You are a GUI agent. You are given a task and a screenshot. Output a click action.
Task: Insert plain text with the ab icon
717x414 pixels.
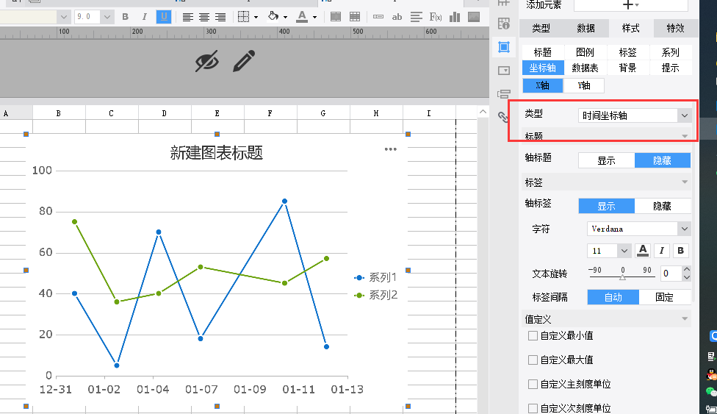[x=397, y=18]
